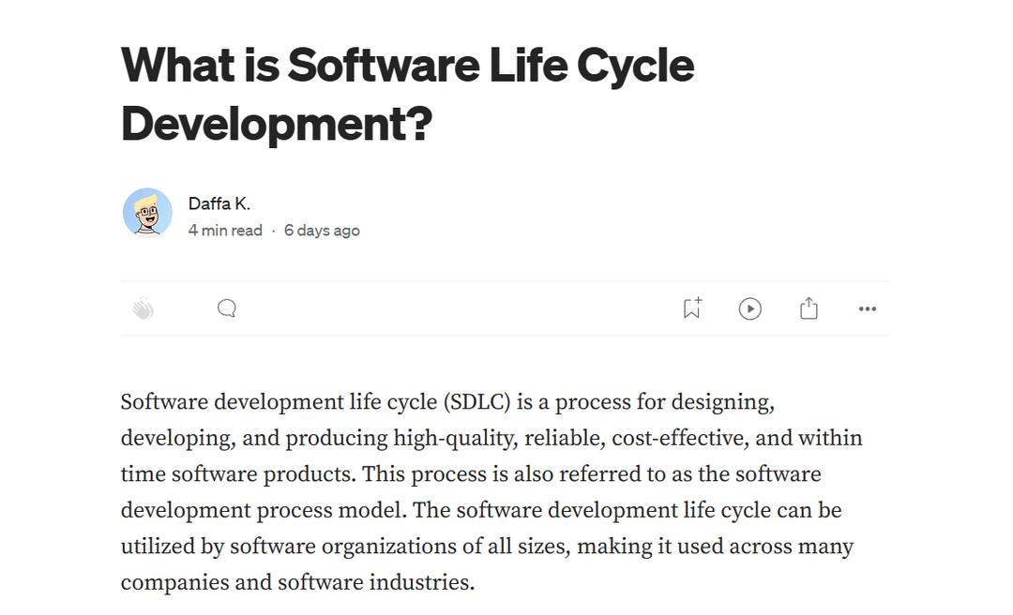Open the comments/responses icon

[x=227, y=308]
